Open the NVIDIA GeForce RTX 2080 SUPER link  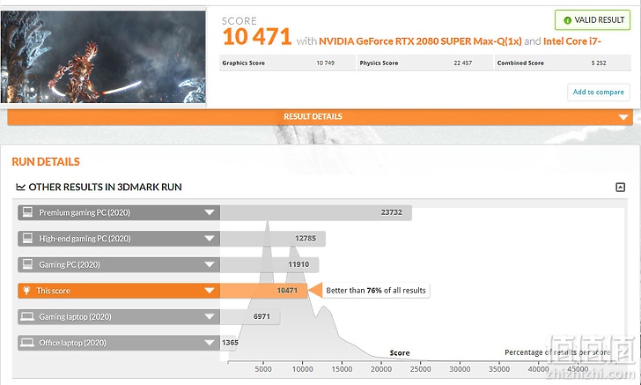pyautogui.click(x=420, y=41)
